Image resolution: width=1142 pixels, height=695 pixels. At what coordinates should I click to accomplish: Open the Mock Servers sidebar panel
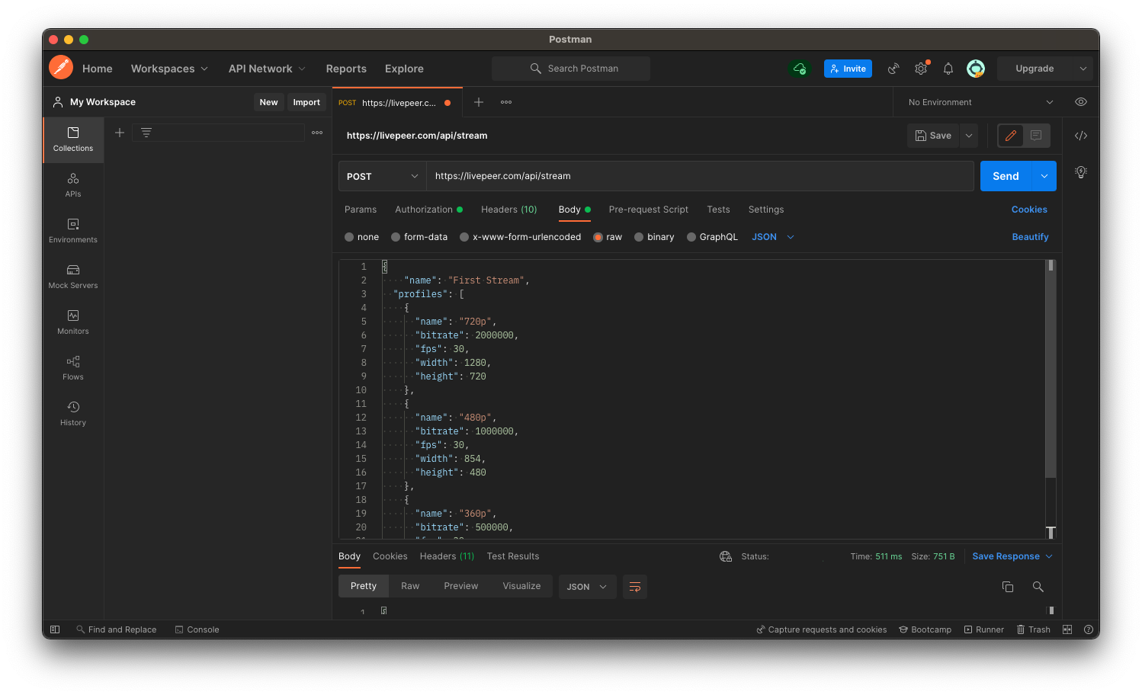[73, 277]
